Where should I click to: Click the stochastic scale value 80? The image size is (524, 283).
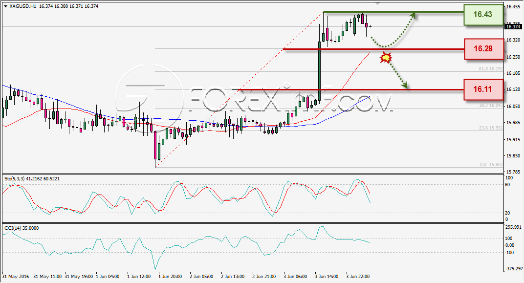coord(507,184)
